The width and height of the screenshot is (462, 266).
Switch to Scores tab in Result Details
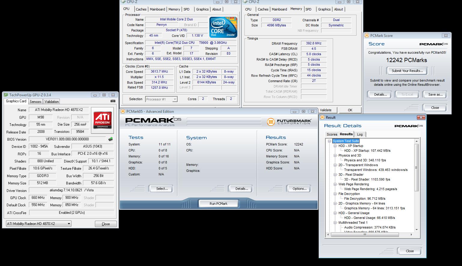[x=332, y=134]
